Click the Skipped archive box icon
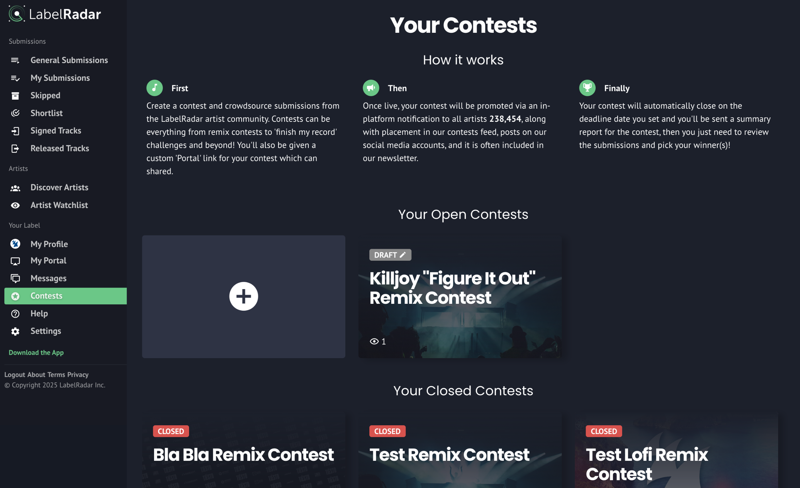 (15, 96)
